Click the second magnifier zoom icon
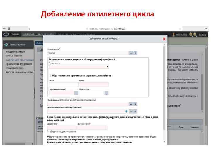The image size is (211, 158). (195, 35)
